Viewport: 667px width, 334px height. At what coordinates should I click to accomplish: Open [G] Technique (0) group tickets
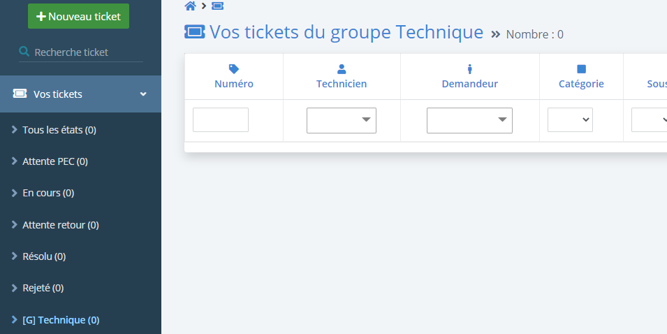click(61, 320)
